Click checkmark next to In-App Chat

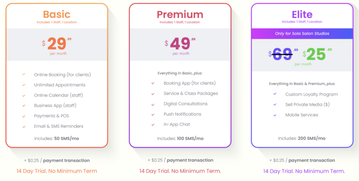tap(153, 125)
